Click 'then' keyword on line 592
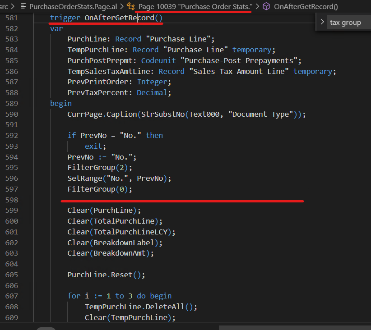 154,135
